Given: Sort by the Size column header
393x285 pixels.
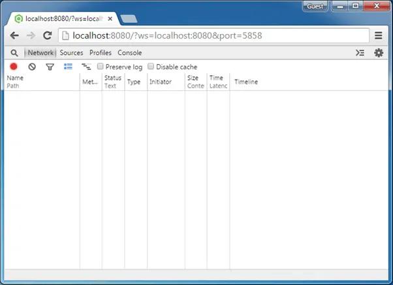Looking at the screenshot, I should click(x=196, y=82).
